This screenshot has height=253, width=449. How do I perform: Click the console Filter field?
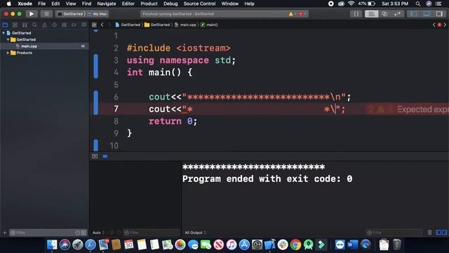(394, 233)
